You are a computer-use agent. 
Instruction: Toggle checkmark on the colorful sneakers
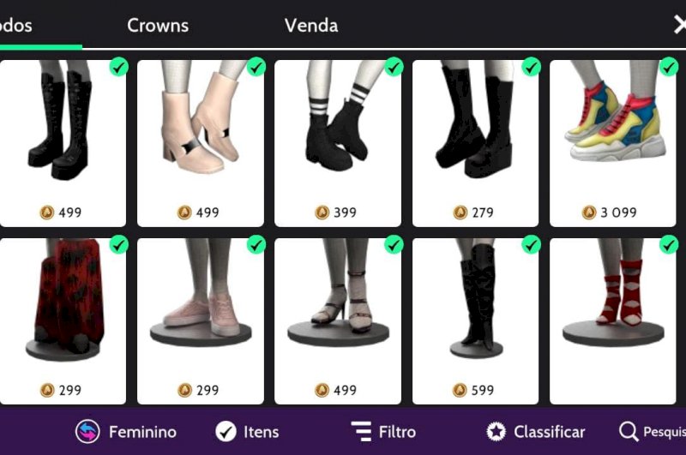coord(669,67)
